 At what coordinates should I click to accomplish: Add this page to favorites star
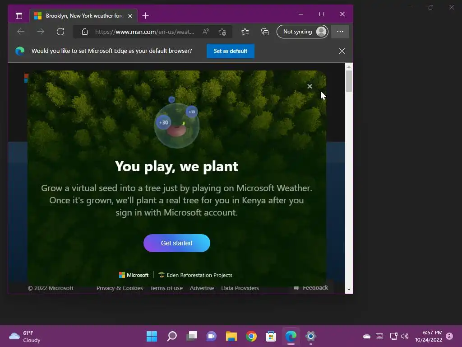pyautogui.click(x=222, y=32)
